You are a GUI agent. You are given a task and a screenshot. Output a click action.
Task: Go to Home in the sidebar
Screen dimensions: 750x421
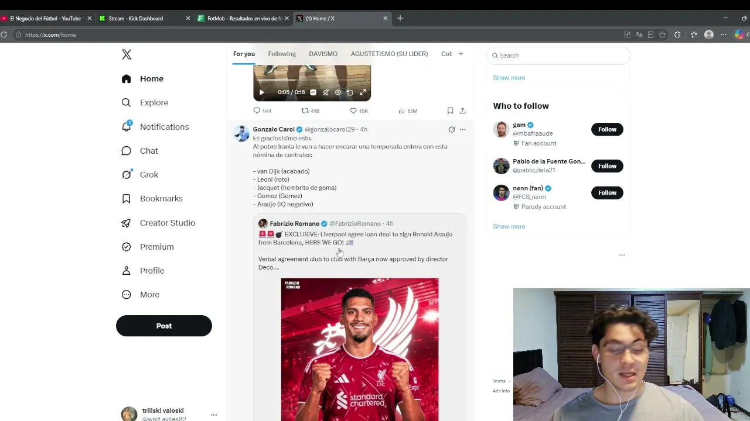point(143,79)
